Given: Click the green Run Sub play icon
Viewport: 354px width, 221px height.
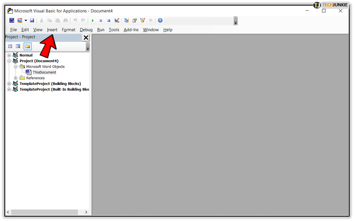Looking at the screenshot, I should [x=93, y=20].
